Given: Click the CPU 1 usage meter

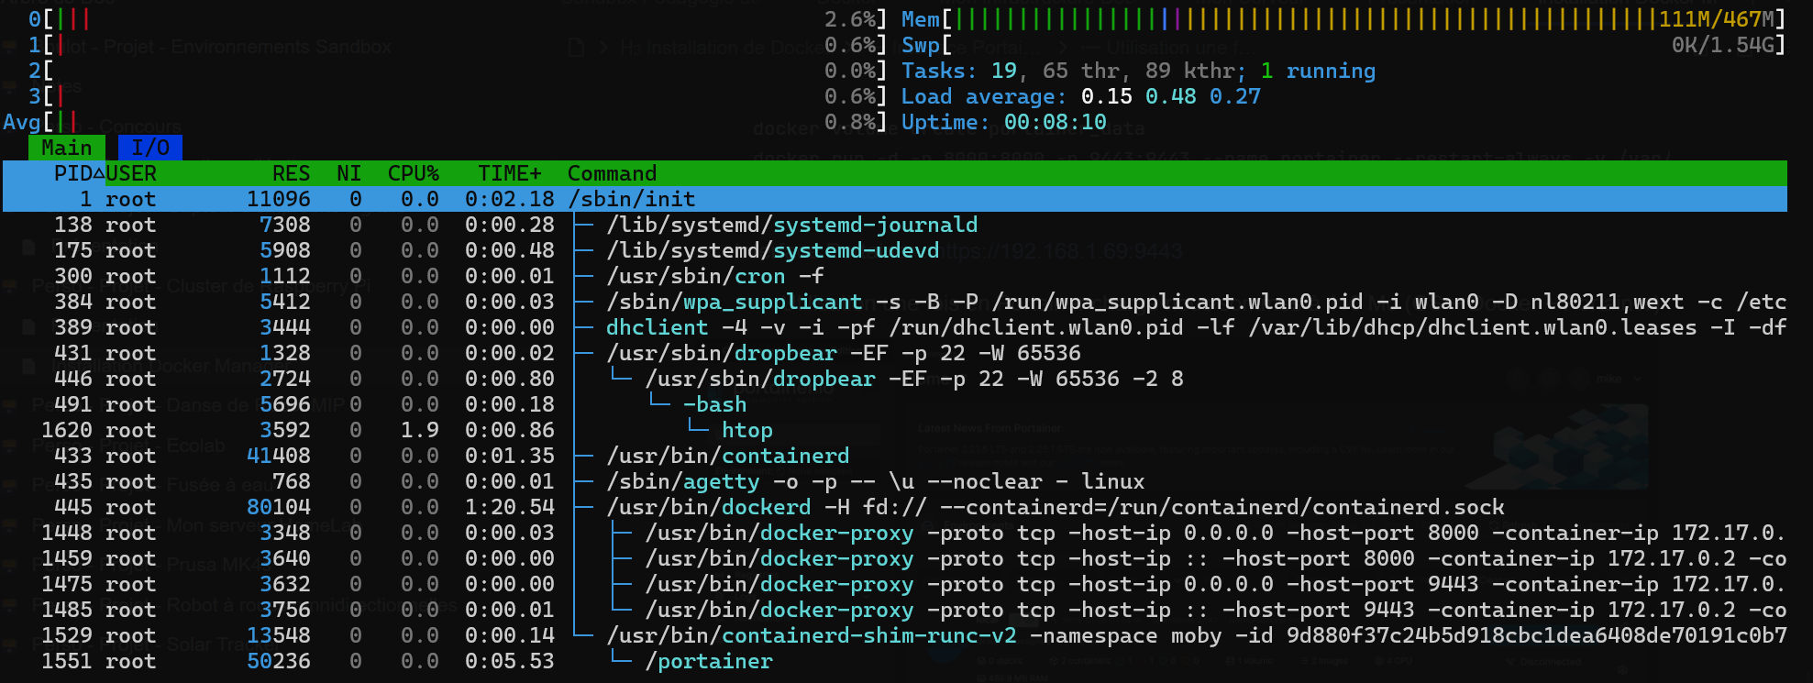Looking at the screenshot, I should click(x=458, y=45).
